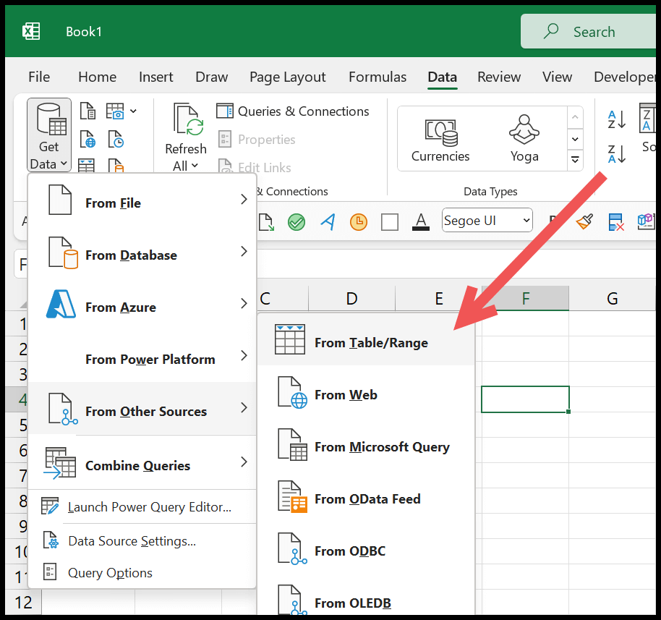Toggle the empty square box in toolbar

click(390, 222)
